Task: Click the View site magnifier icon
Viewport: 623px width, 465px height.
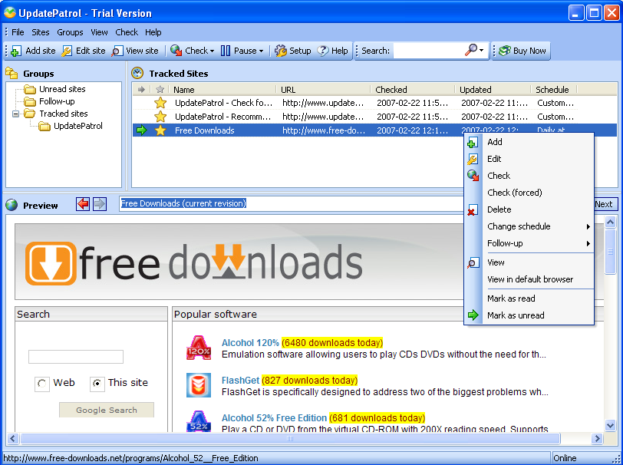Action: (117, 51)
